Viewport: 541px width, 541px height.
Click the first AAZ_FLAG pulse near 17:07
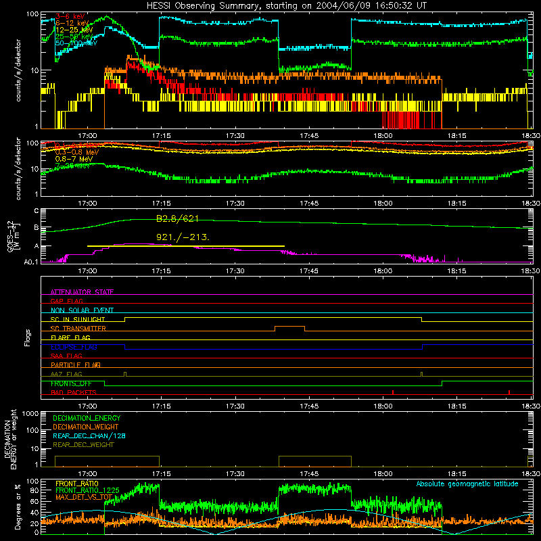pyautogui.click(x=125, y=374)
